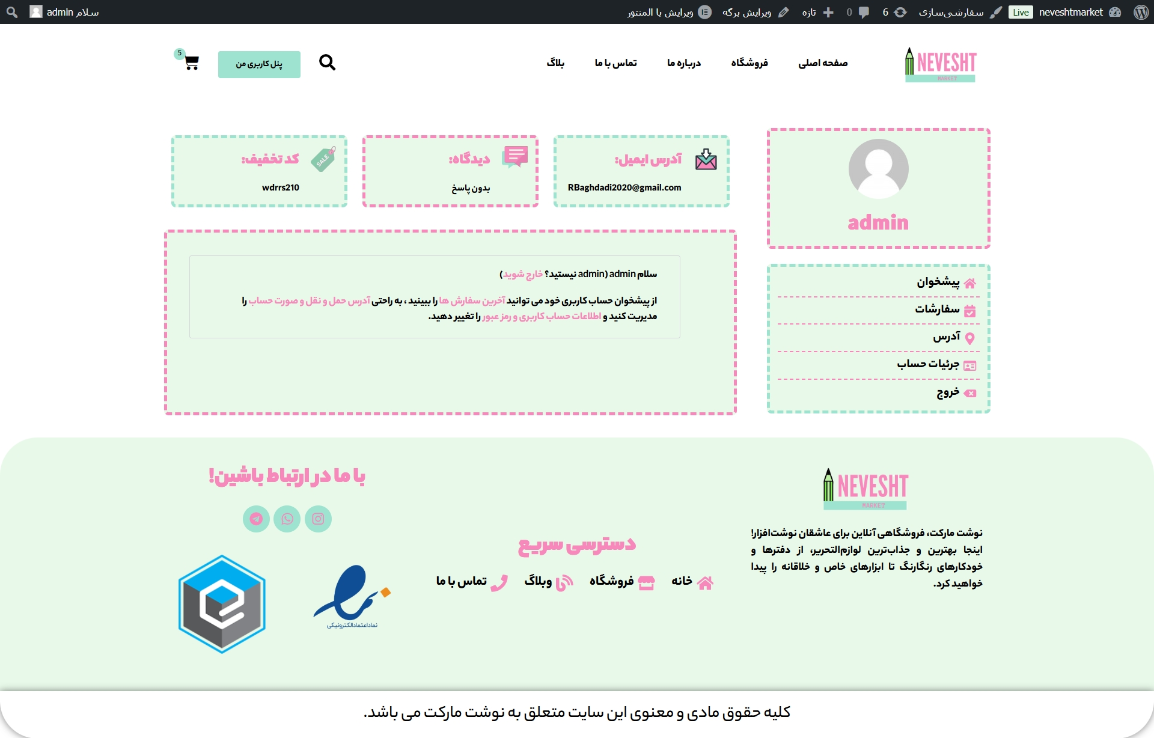Click the logout icon beside خروج
1154x738 pixels.
(969, 393)
